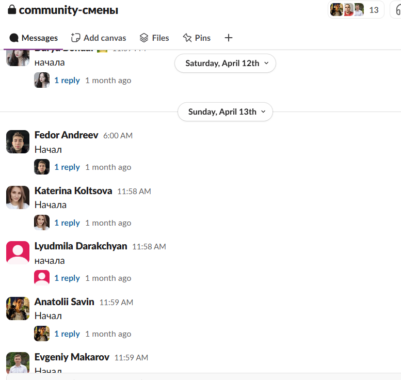The image size is (401, 380).
Task: Click the plus icon to add a tab
Action: point(229,38)
